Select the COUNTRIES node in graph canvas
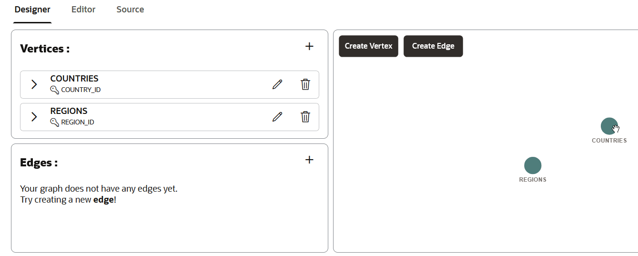The image size is (638, 256). (x=608, y=126)
